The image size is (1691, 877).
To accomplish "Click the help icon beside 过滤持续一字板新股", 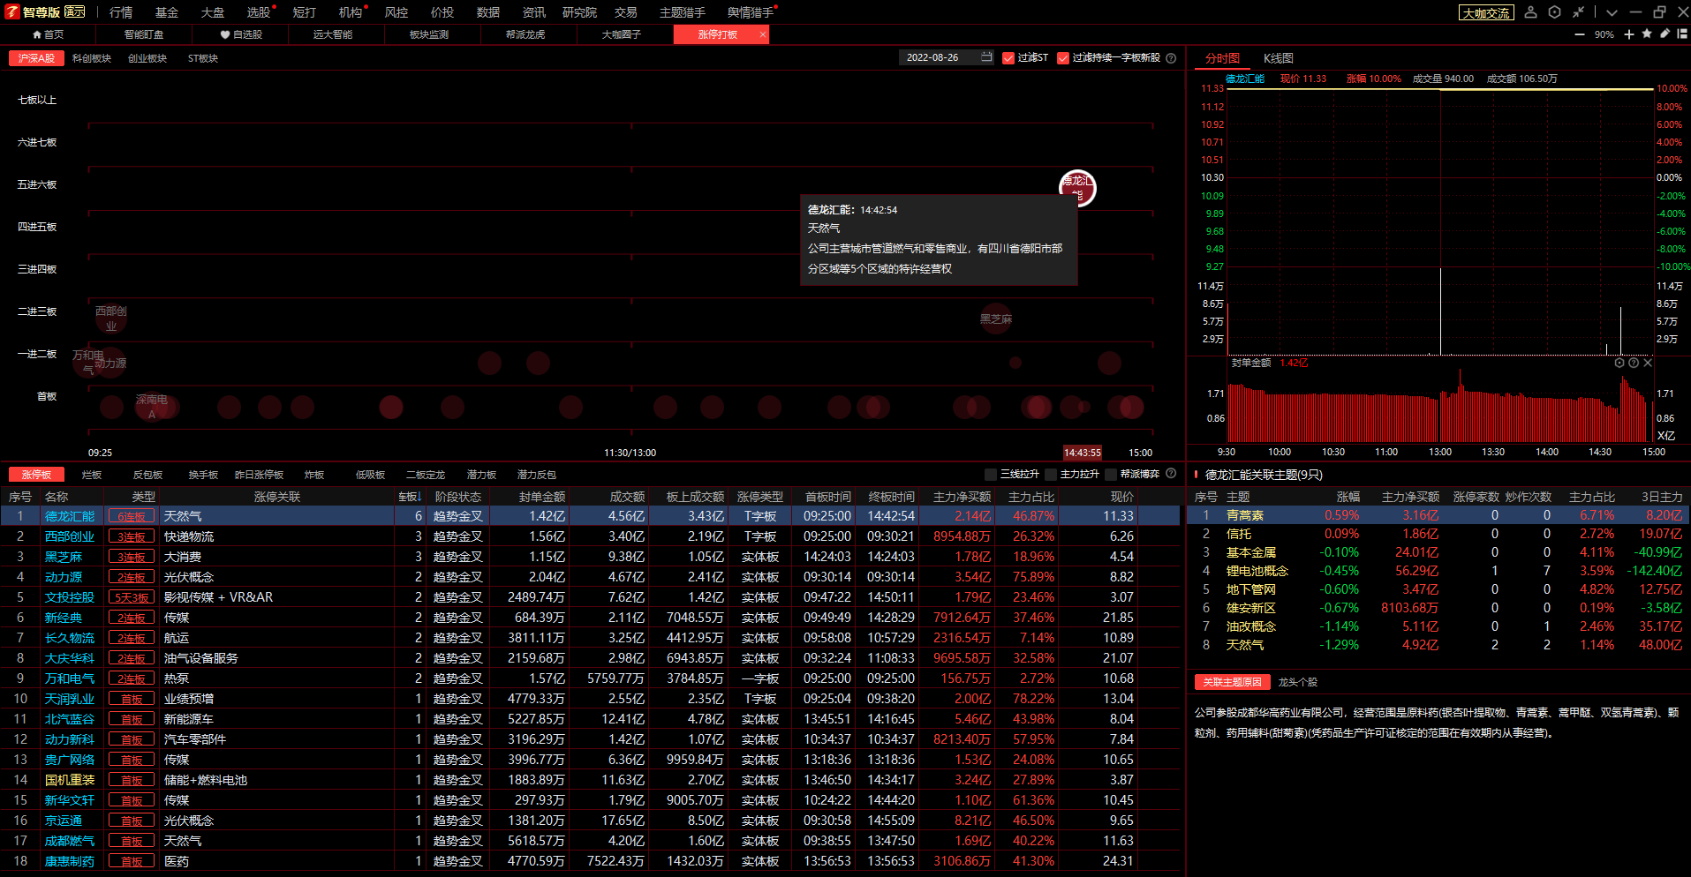I will point(1171,58).
